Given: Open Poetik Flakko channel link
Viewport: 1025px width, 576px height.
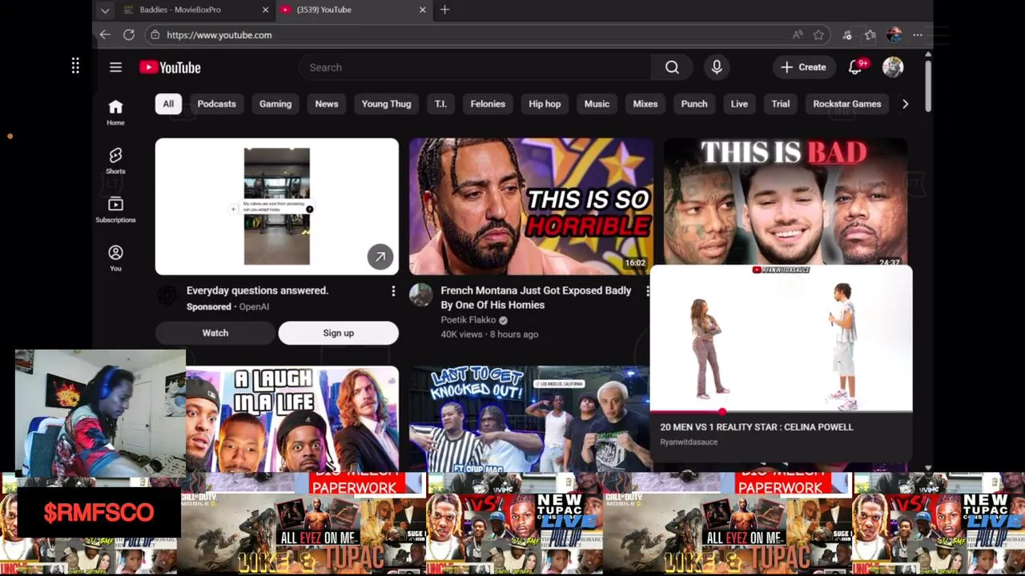Looking at the screenshot, I should click(x=468, y=320).
